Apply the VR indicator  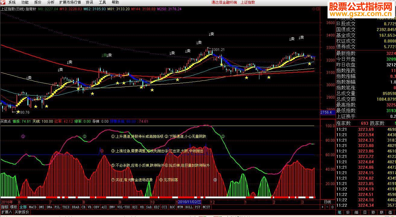[x=90, y=207]
